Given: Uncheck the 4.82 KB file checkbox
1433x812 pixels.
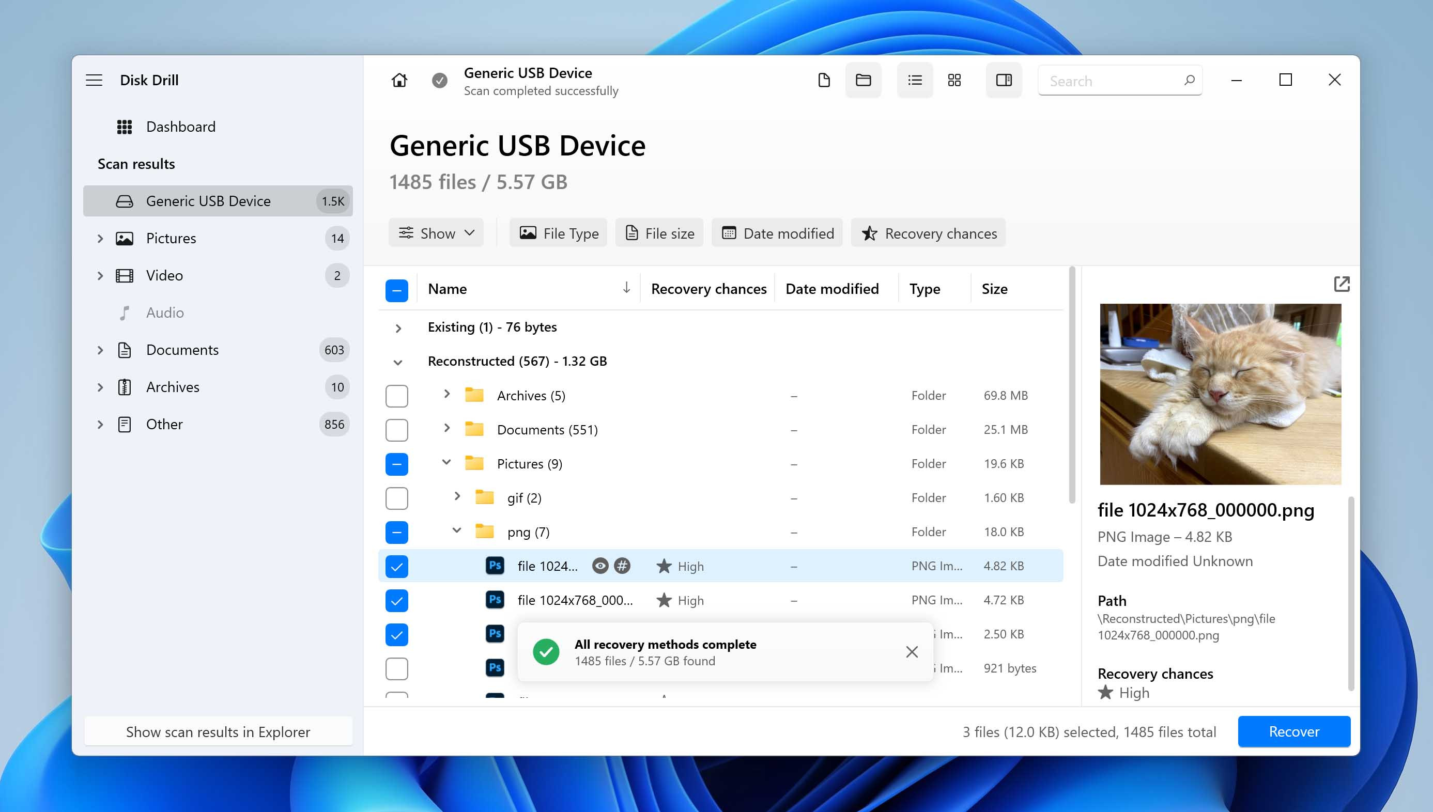Looking at the screenshot, I should [x=396, y=567].
